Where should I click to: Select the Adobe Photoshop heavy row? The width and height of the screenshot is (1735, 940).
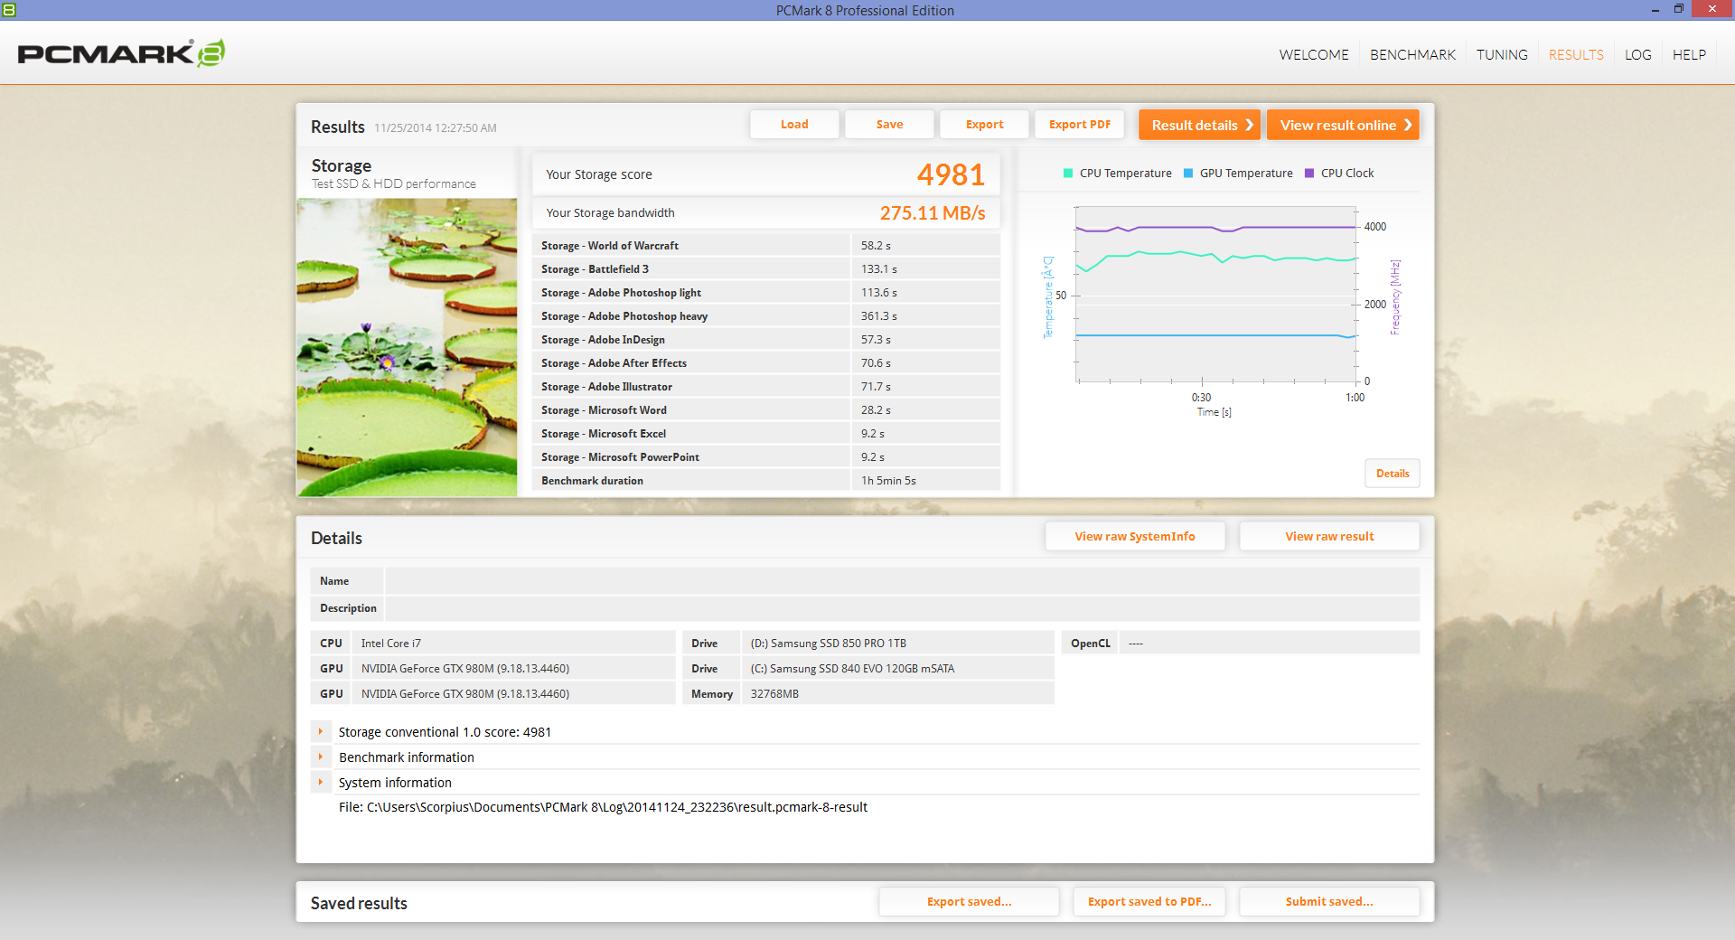tap(766, 316)
